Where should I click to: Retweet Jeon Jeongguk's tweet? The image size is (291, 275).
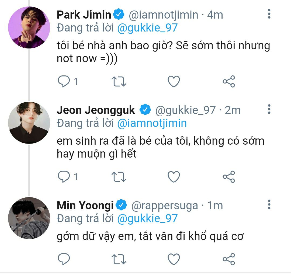[x=119, y=177]
